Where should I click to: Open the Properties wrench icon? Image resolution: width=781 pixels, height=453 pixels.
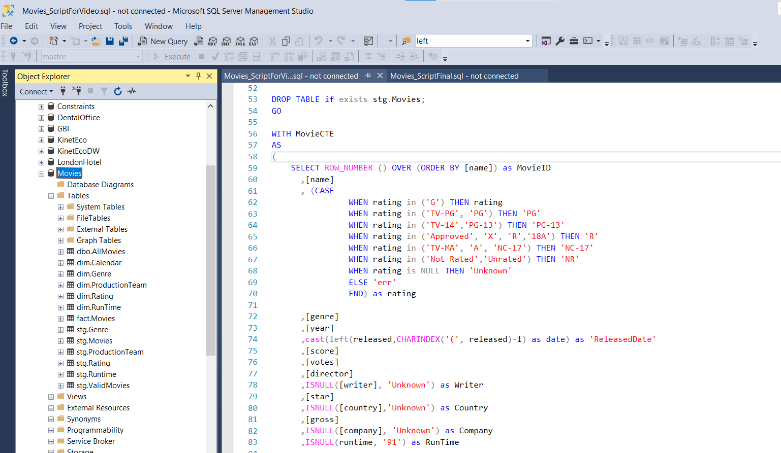pyautogui.click(x=560, y=41)
